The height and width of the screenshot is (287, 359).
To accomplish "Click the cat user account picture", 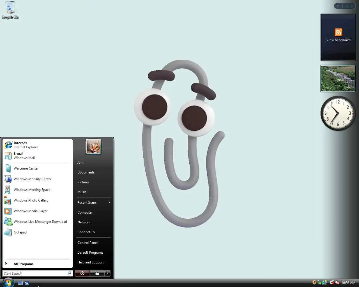I will [x=93, y=147].
